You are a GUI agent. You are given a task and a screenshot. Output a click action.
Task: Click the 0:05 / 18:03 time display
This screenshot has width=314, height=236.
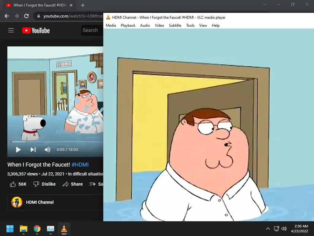click(x=67, y=150)
